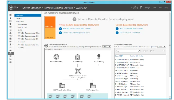Click the Deployment Overview section icon
This screenshot has height=100, width=174.
46,45
